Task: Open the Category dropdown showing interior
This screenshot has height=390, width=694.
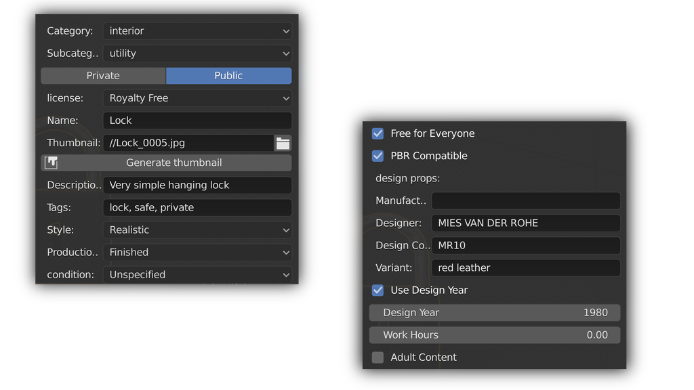Action: pyautogui.click(x=197, y=31)
